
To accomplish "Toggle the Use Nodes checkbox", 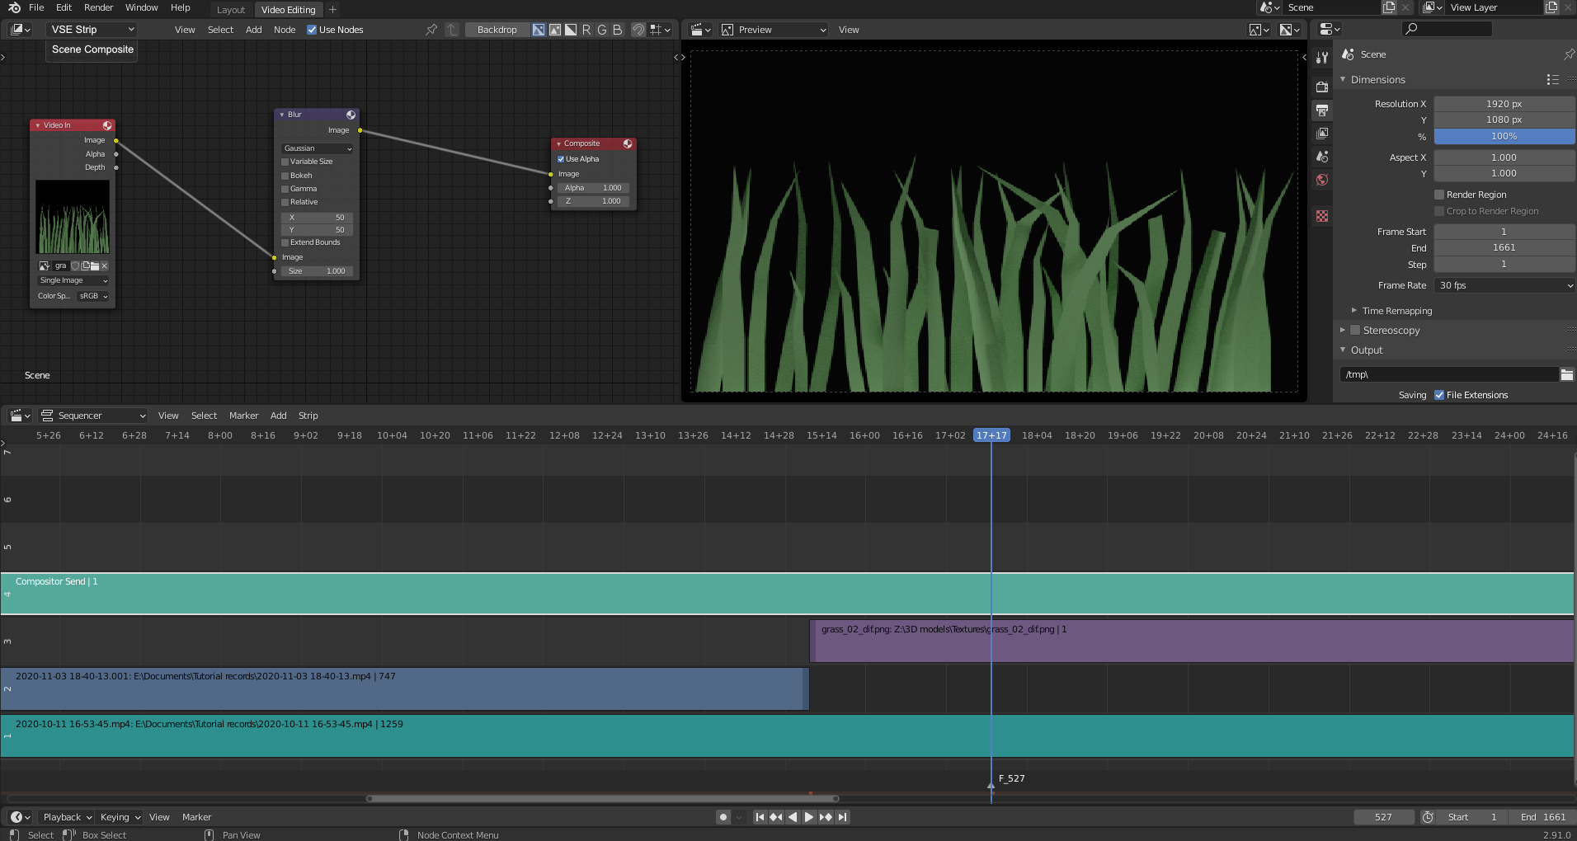I will (x=312, y=30).
